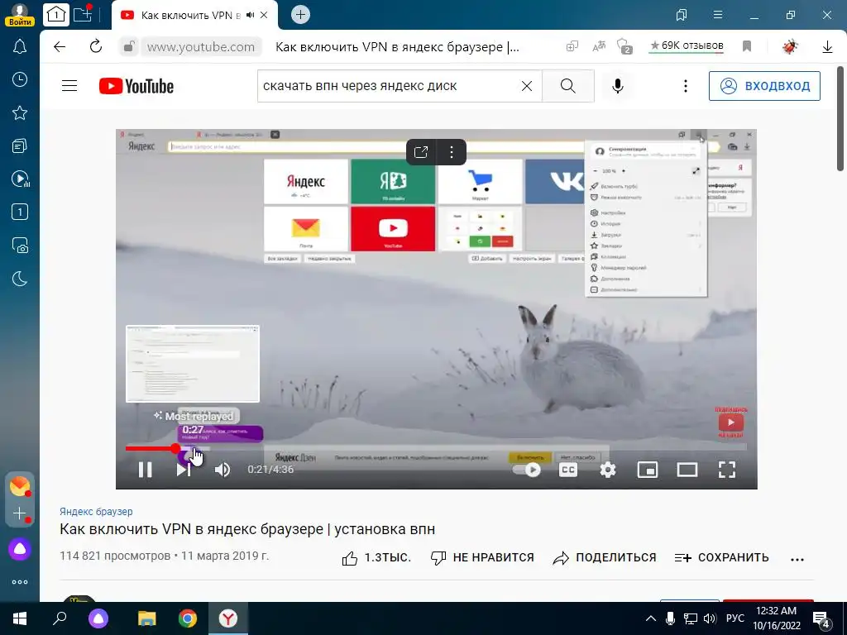
Task: Run YouTube search with magnifier button
Action: (567, 86)
